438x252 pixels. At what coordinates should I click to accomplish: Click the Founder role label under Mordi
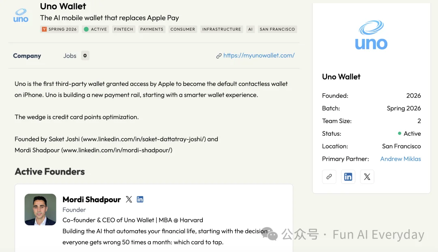pyautogui.click(x=74, y=210)
